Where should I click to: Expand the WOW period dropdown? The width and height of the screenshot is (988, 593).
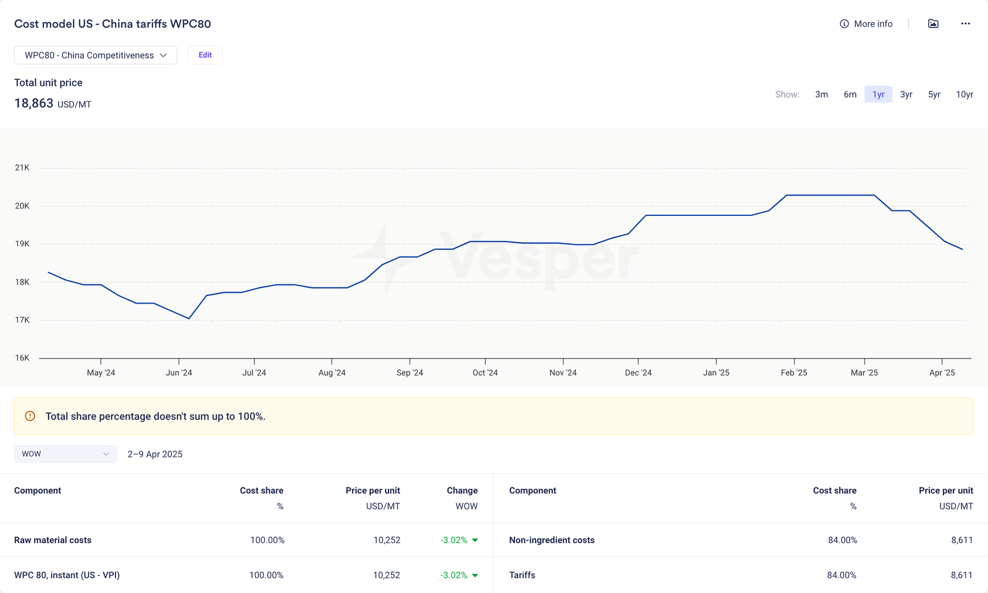65,454
